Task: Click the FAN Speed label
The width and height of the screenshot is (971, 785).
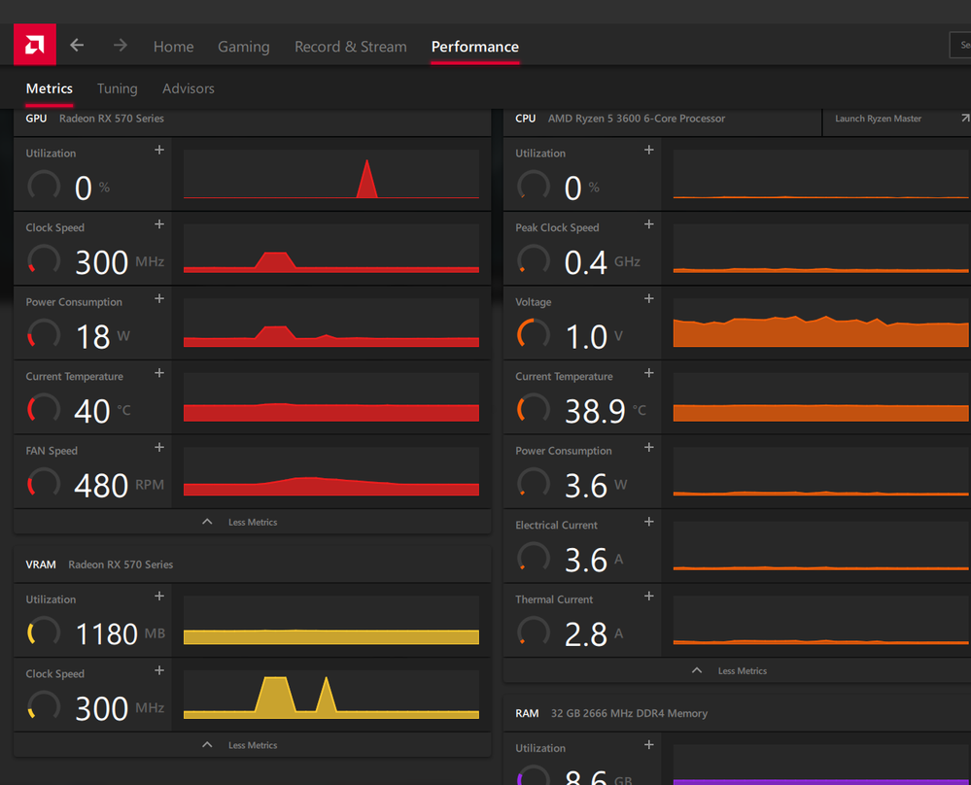Action: (52, 451)
